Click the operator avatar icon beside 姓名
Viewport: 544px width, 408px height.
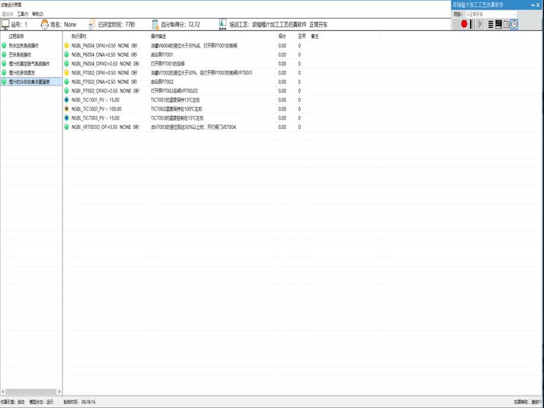(44, 25)
